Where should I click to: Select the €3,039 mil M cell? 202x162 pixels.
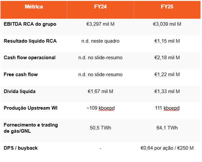coord(167,24)
